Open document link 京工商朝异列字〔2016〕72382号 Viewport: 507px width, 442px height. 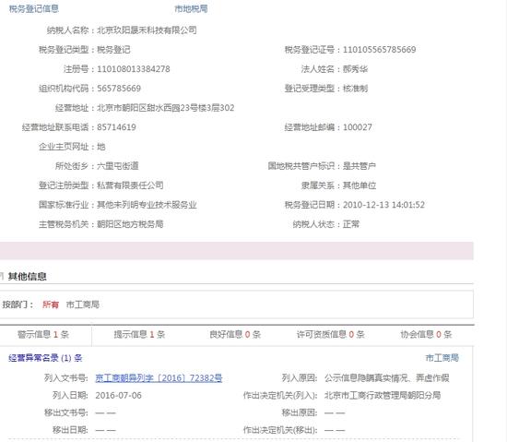(159, 378)
